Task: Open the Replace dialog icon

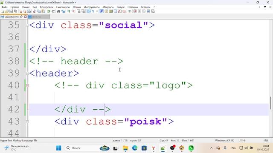Action: point(63,11)
